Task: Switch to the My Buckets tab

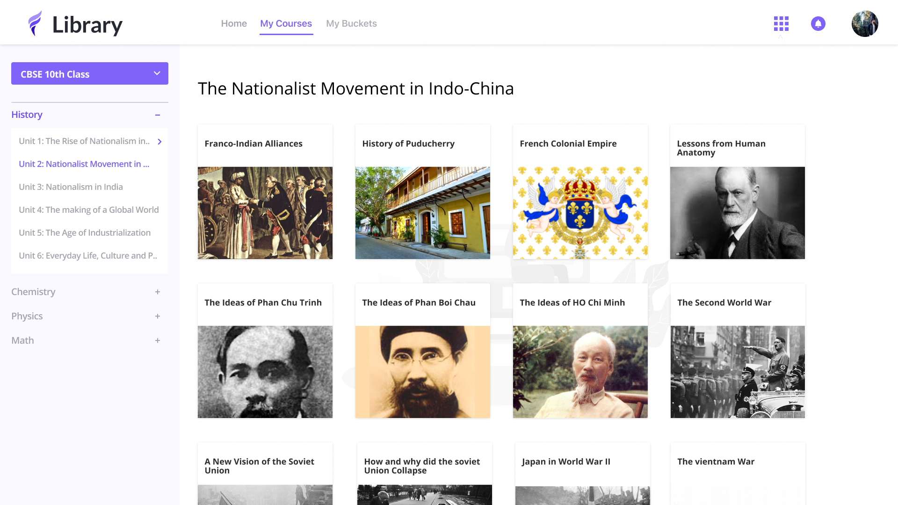Action: (351, 23)
